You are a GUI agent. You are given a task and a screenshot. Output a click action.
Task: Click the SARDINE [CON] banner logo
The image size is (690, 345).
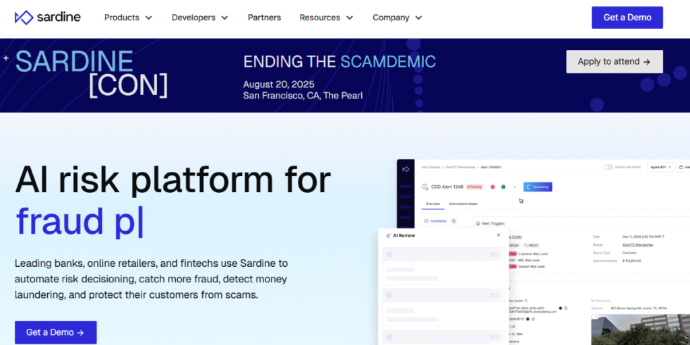tap(91, 73)
